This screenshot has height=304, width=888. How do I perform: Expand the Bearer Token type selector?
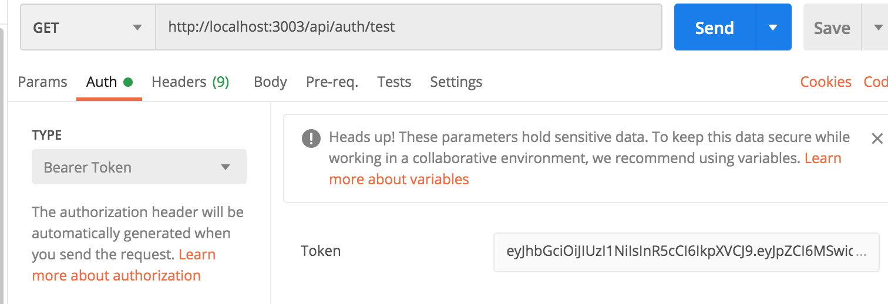tap(139, 167)
